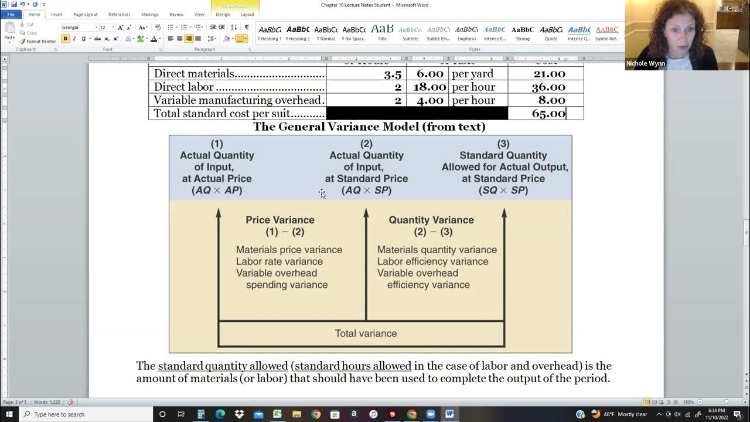This screenshot has width=750, height=422.
Task: Click the Undo arrow icon
Action: 22,4
